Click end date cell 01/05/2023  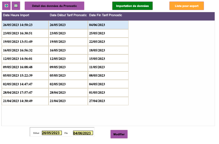(x=108, y=93)
